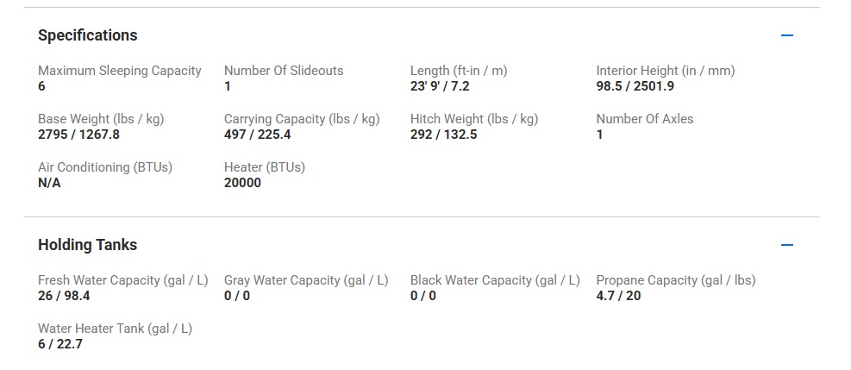Click the Water Heater Tank label
Viewport: 851px width, 370px height.
tap(115, 329)
